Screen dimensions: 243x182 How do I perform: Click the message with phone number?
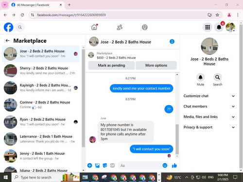pyautogui.click(x=126, y=132)
